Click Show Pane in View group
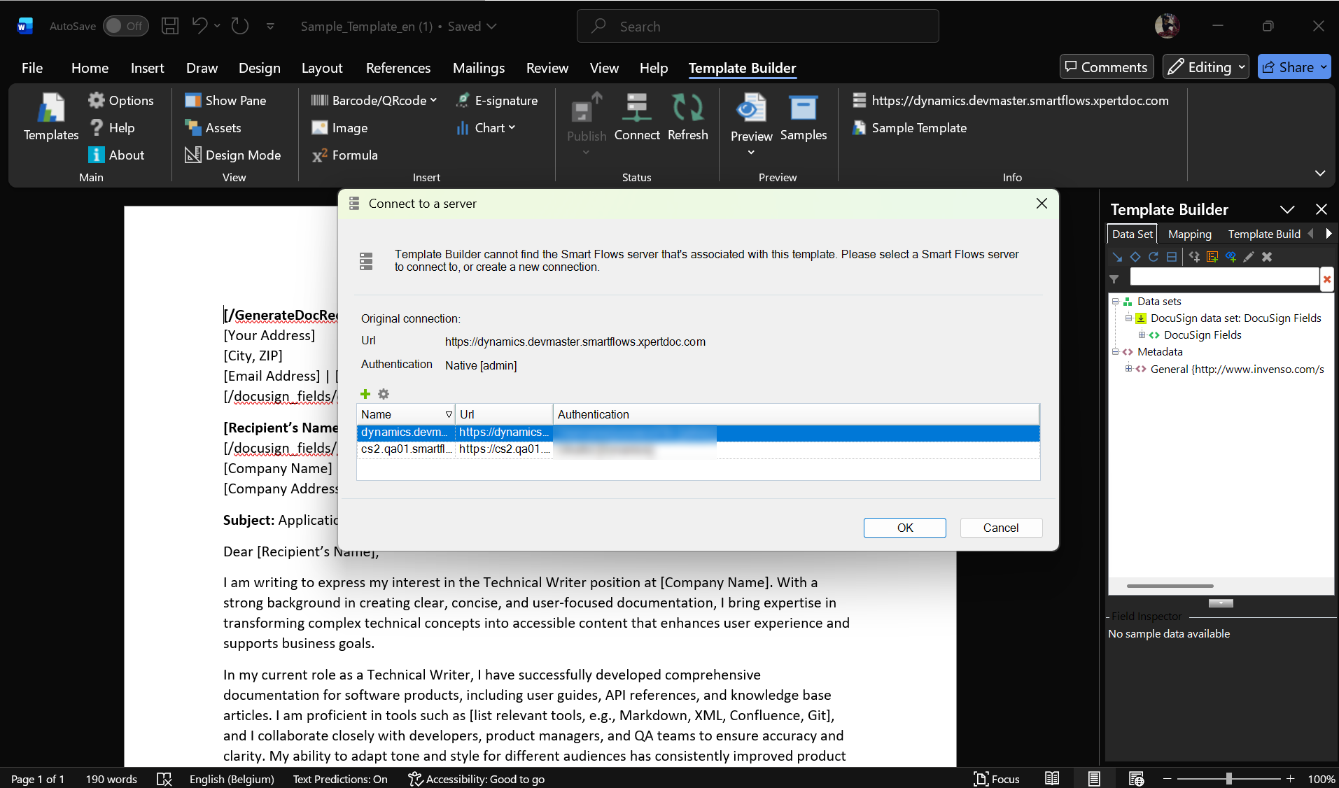This screenshot has width=1339, height=788. [225, 100]
